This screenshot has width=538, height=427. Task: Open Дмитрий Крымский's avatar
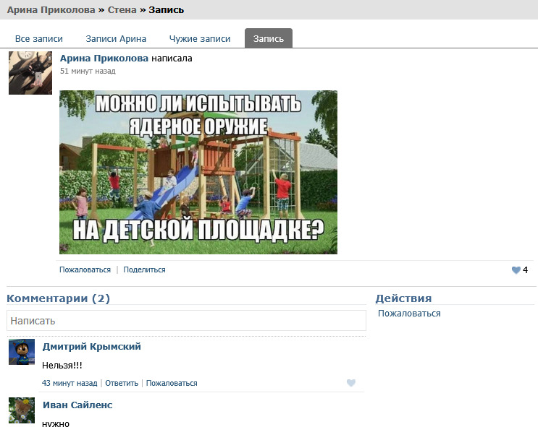click(22, 352)
